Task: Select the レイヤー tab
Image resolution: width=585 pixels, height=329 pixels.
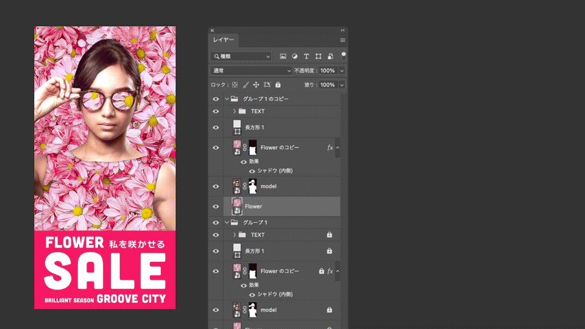Action: (x=224, y=40)
